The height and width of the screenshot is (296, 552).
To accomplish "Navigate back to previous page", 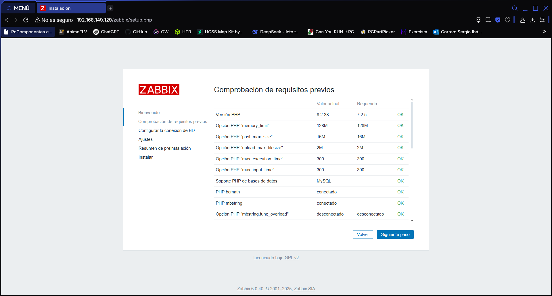I will click(7, 20).
